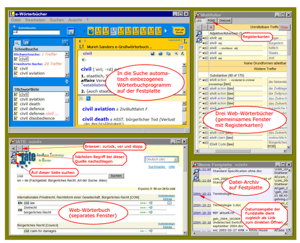Screen dimensions: 300x243
Task: Click find-on-page magnifier icon in Multifultor window
Action: tap(199, 40)
